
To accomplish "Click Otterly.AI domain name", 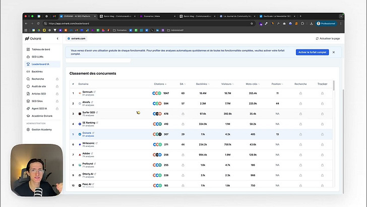I will [88, 174].
